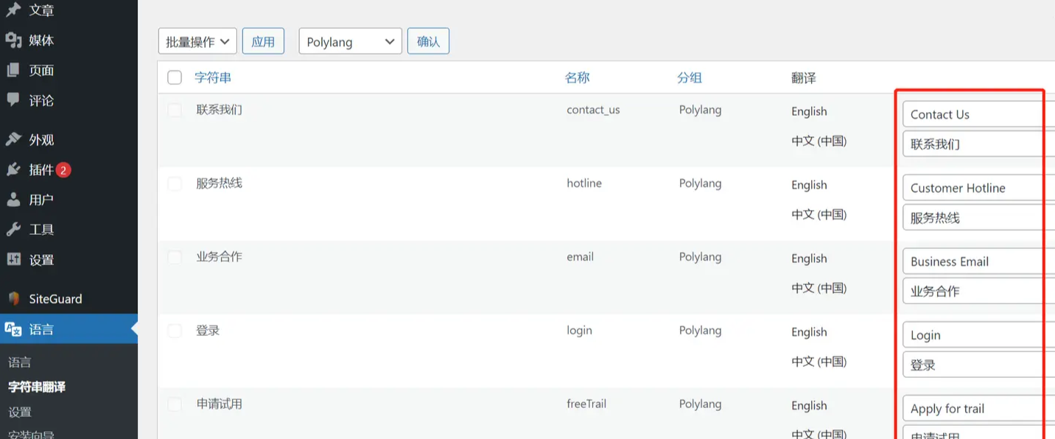The width and height of the screenshot is (1055, 439).
Task: Open the 批量操作 bulk actions dropdown
Action: 197,41
